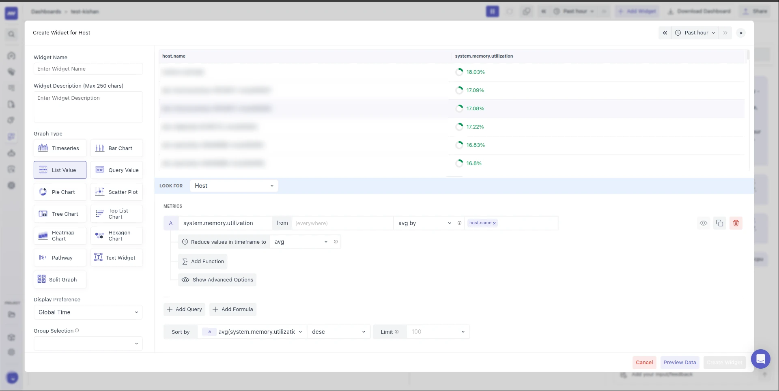Select Heatmap Chart option
779x391 pixels.
click(x=60, y=236)
